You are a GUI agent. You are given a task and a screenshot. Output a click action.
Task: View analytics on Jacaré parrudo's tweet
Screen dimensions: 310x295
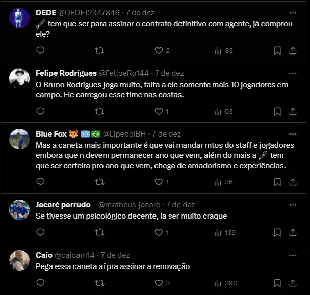coord(225,233)
